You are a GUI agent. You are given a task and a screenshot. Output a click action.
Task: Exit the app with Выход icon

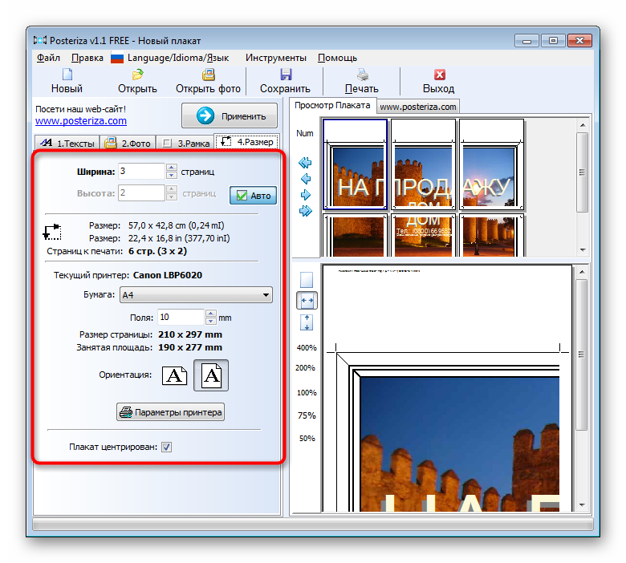pos(440,75)
